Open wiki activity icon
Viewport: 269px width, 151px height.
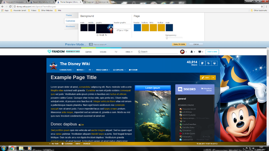[x=208, y=63]
